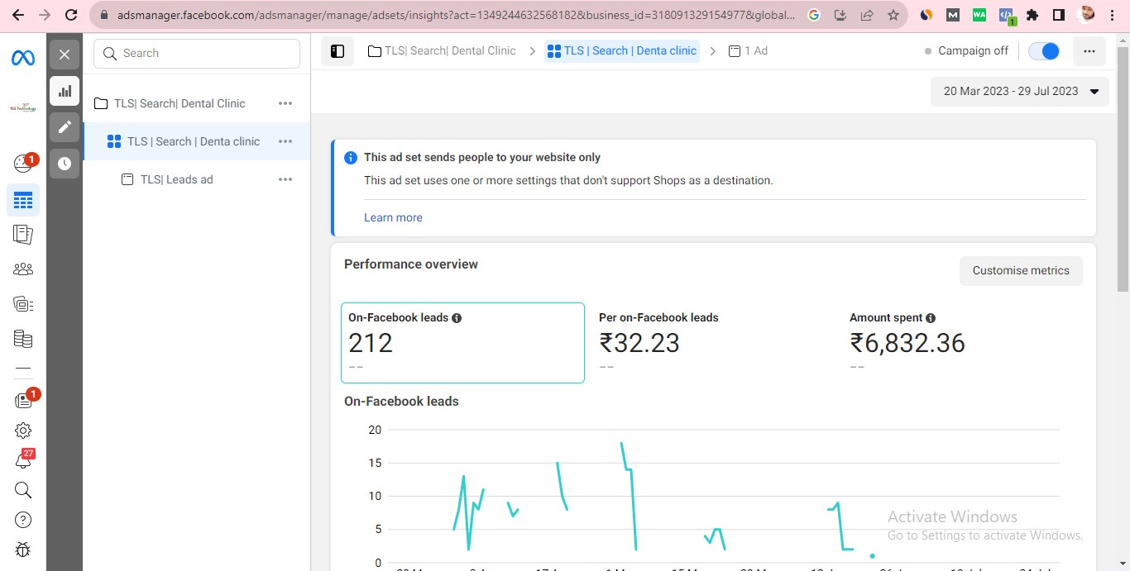Click the Meta logo icon

click(23, 57)
